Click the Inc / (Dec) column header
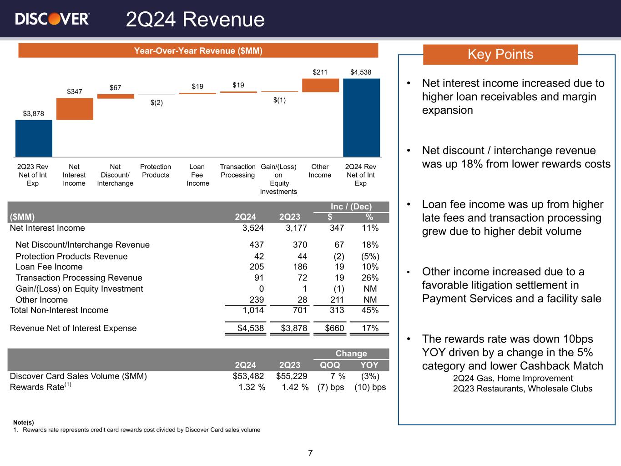 click(x=351, y=207)
